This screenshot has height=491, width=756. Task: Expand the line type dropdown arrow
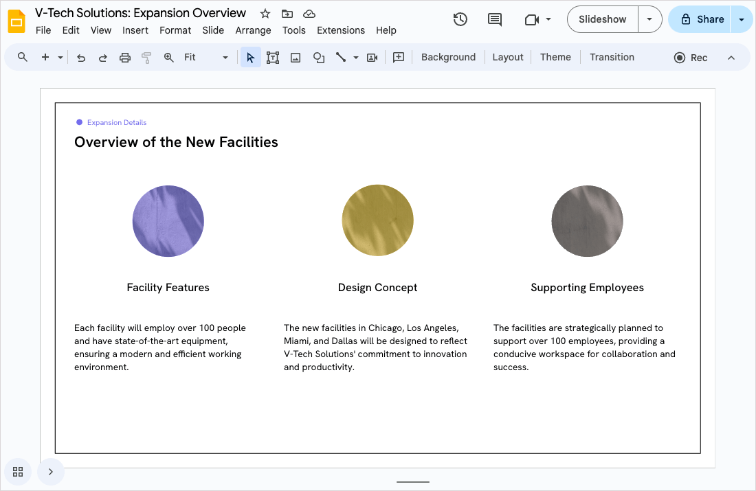point(356,57)
